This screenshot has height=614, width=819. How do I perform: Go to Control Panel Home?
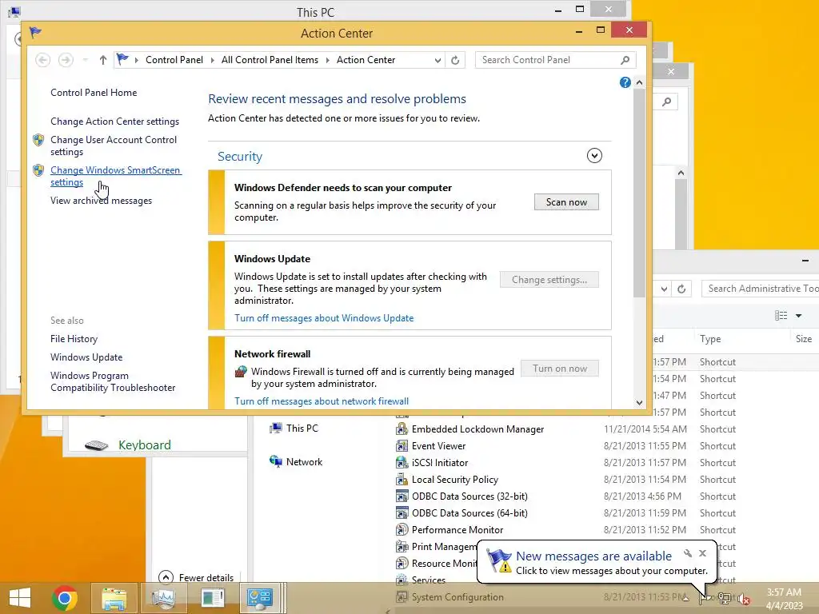click(94, 93)
